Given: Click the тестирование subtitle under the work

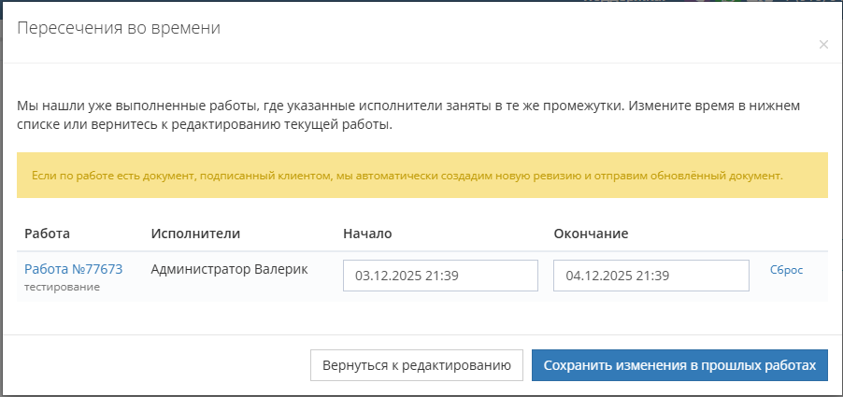Looking at the screenshot, I should pos(62,287).
